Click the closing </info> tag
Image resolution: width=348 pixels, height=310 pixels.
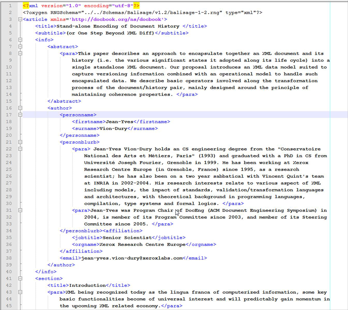tap(46, 272)
